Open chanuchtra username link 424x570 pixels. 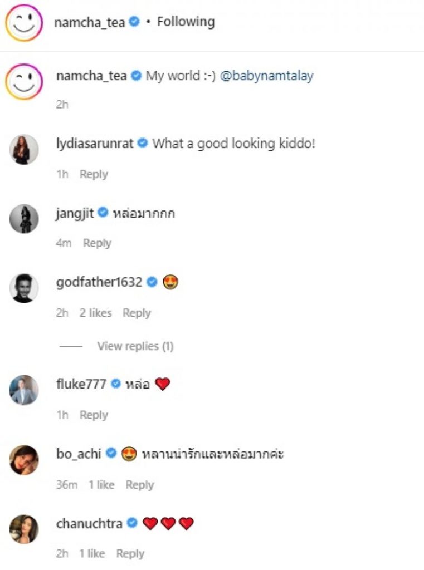89,523
